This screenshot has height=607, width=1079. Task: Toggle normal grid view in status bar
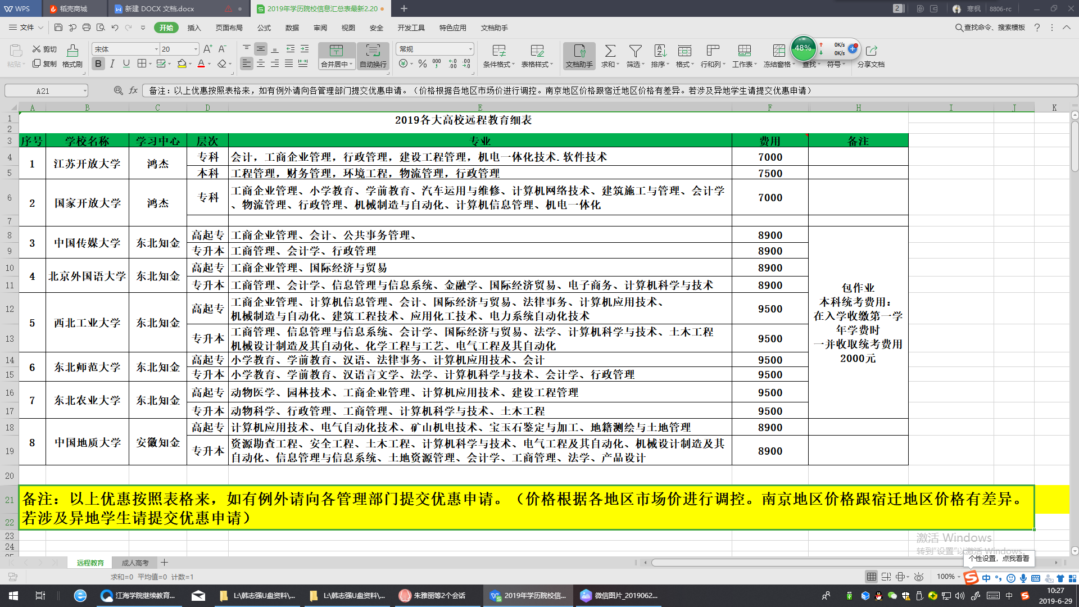(872, 577)
